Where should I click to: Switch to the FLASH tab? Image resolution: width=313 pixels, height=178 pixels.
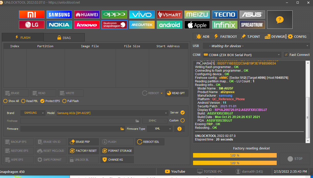coord(23,37)
